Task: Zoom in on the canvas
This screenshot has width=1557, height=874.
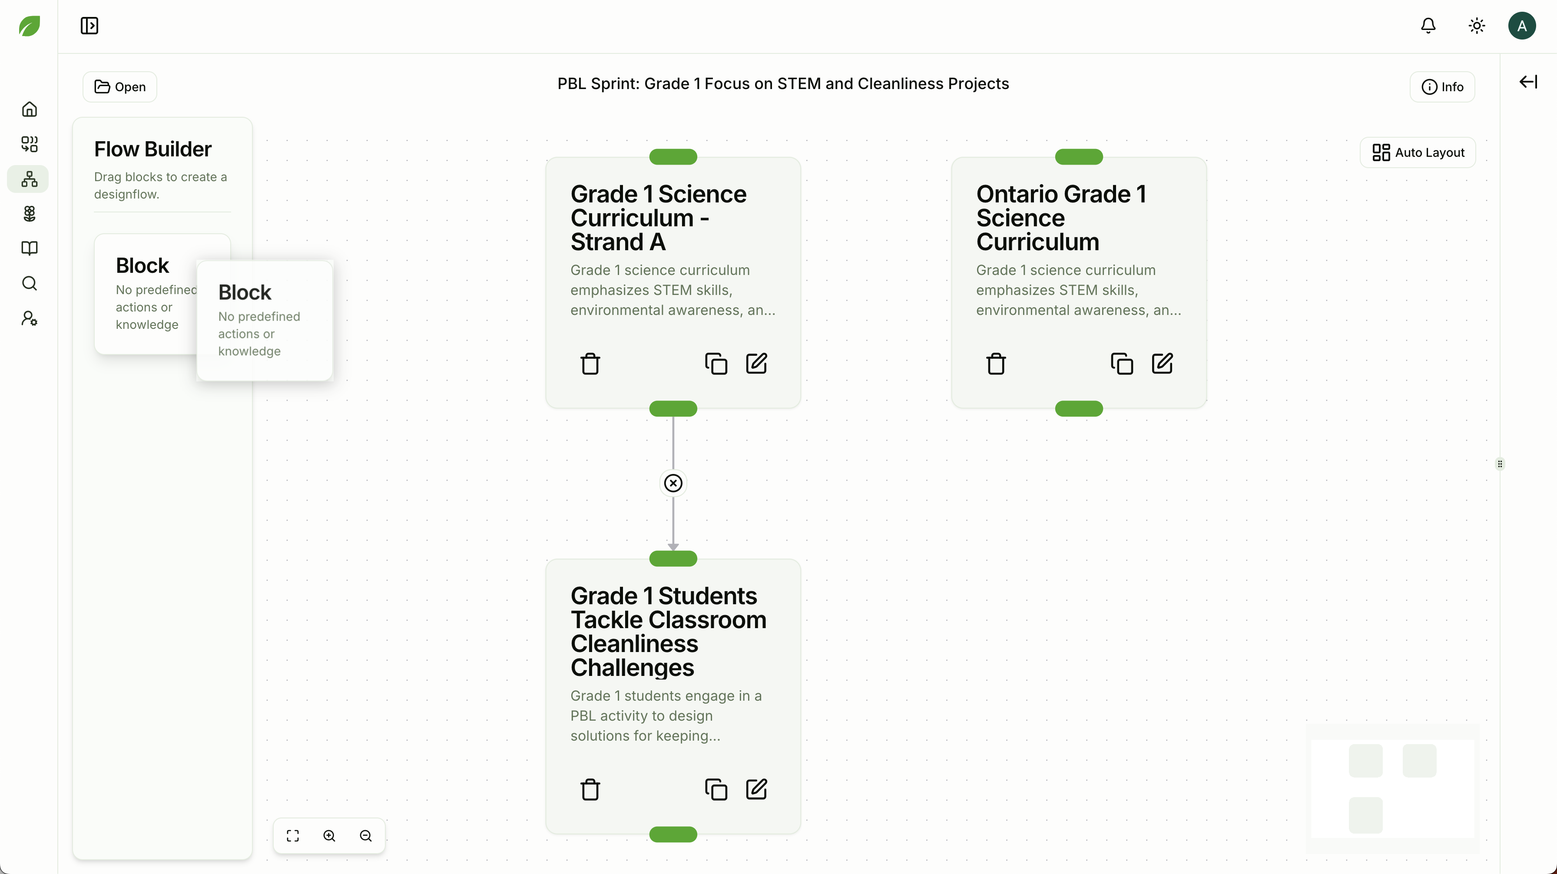Action: pyautogui.click(x=329, y=835)
